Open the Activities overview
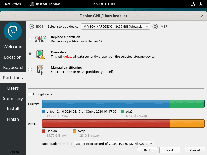The height and width of the screenshot is (155, 207). [x=13, y=4]
